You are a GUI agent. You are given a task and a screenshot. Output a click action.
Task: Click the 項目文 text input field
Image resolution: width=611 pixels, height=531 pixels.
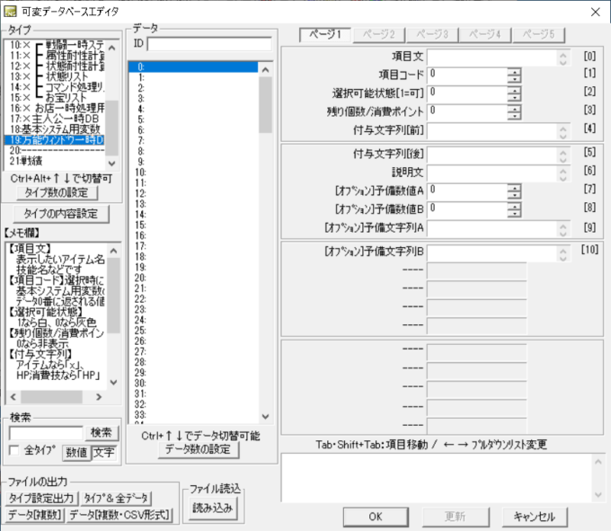coord(490,56)
